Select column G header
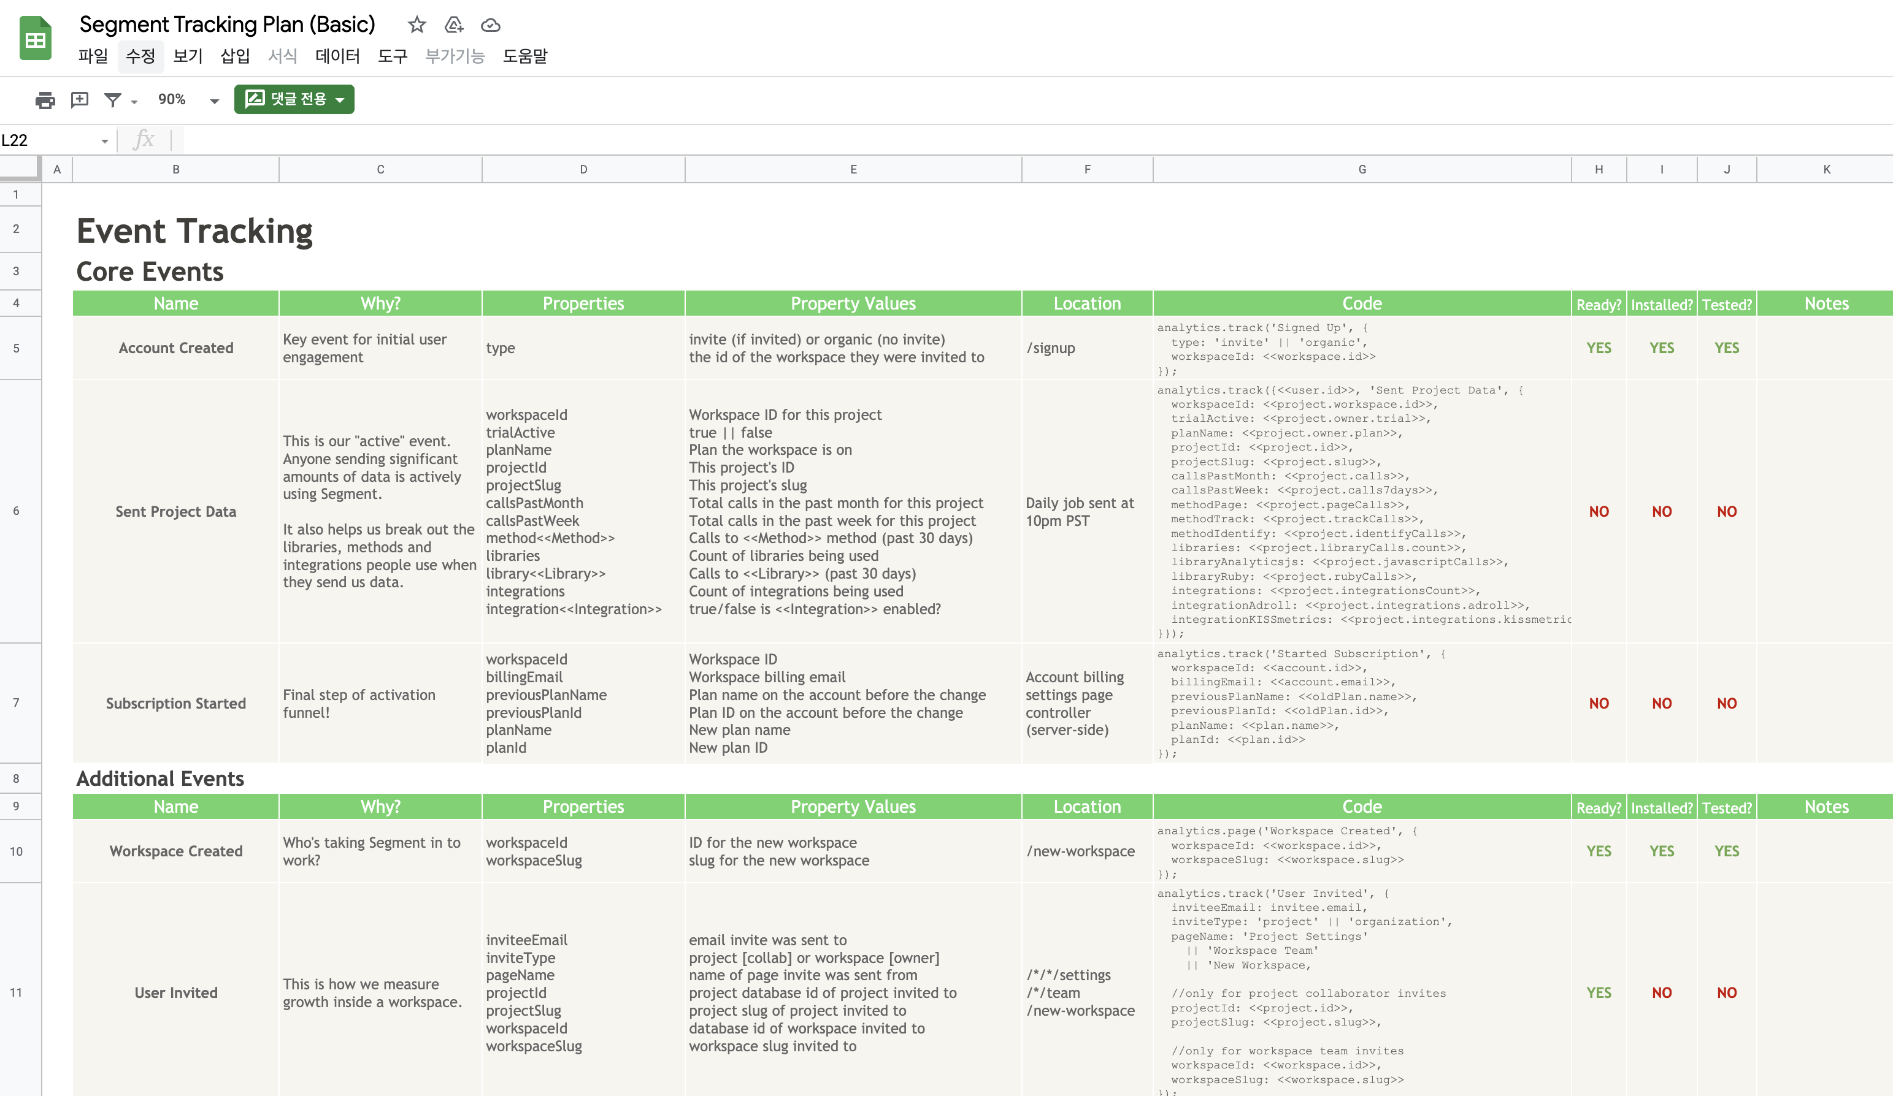This screenshot has width=1893, height=1096. point(1361,169)
